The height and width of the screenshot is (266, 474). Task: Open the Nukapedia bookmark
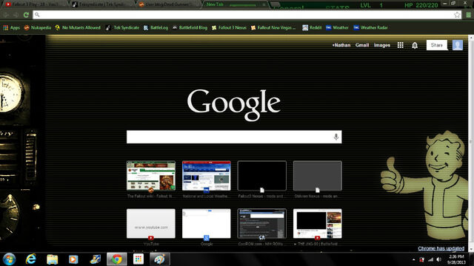click(x=38, y=28)
